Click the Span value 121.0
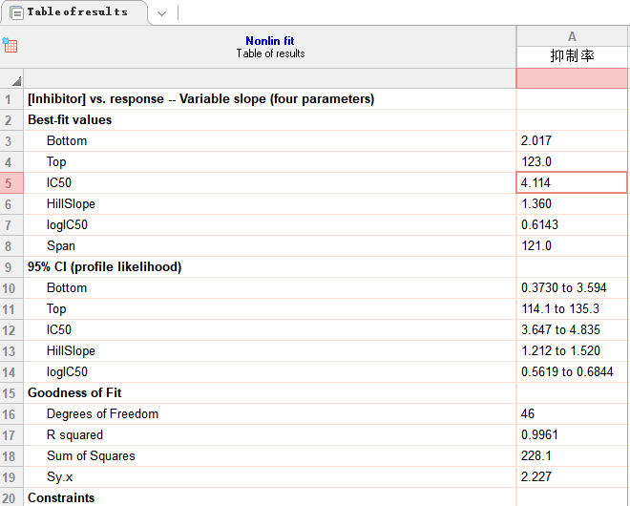The image size is (630, 506). point(572,246)
